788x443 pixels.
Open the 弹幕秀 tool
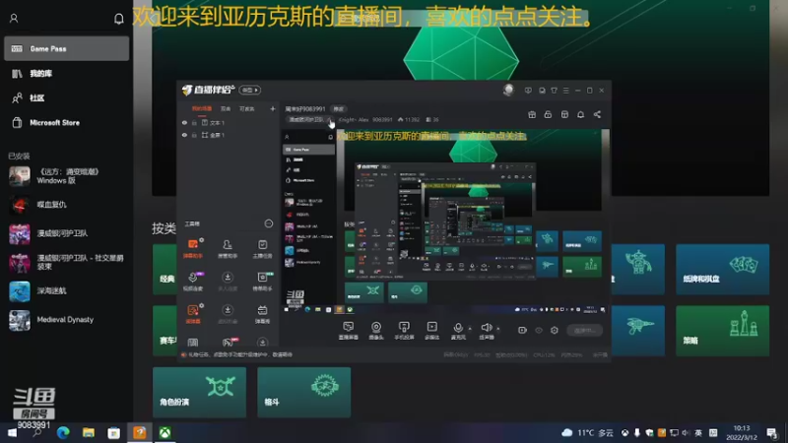point(262,313)
